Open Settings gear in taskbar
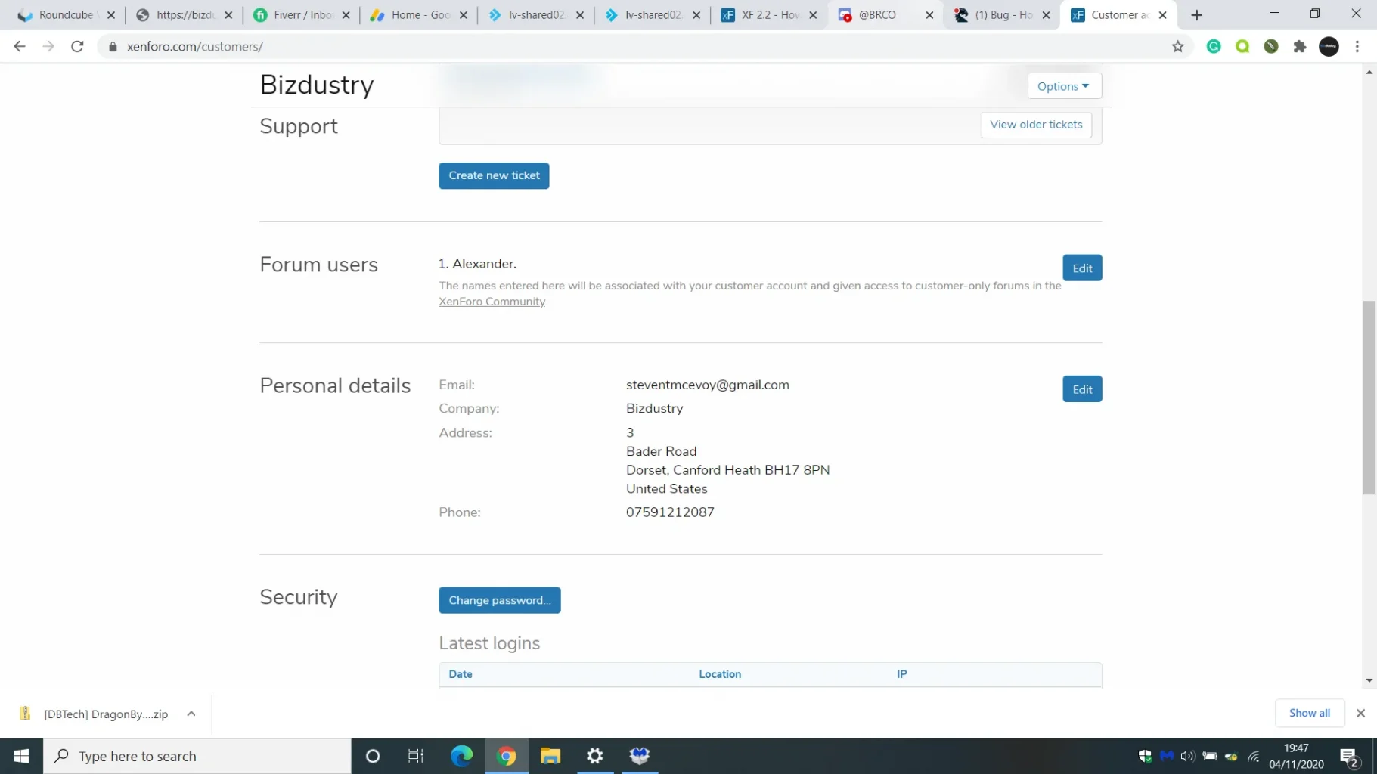1377x774 pixels. coord(595,756)
